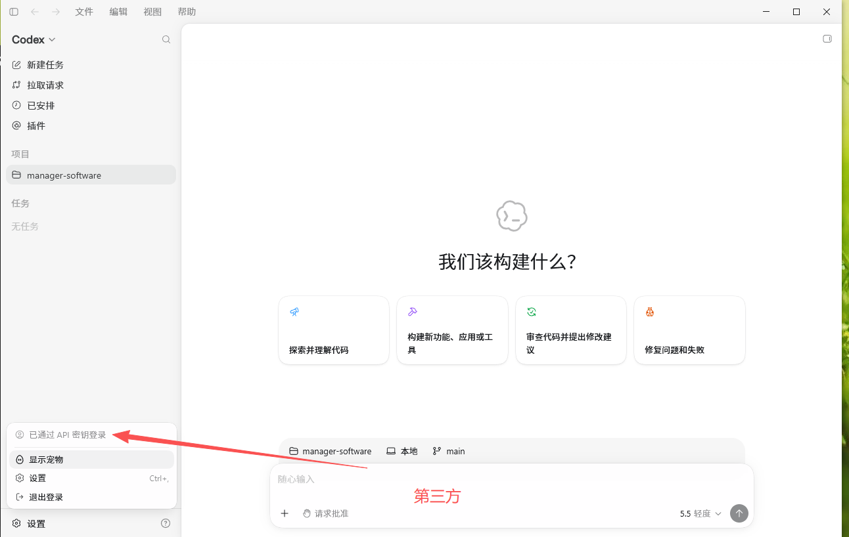Open the 本地 environment selector
The image size is (849, 537).
[x=402, y=451]
